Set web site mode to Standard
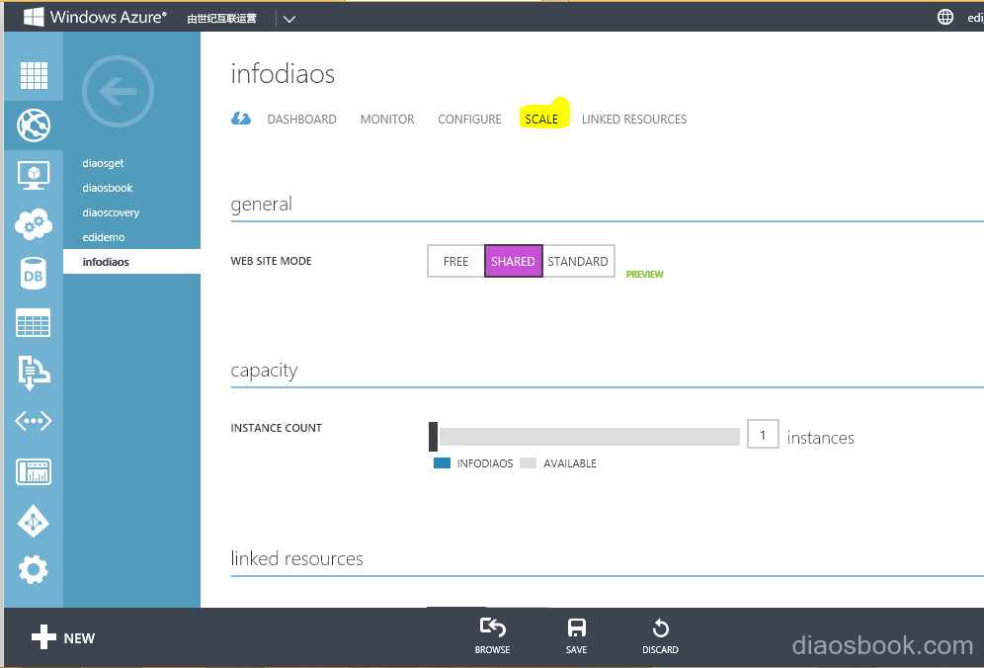Image resolution: width=984 pixels, height=668 pixels. pos(578,262)
